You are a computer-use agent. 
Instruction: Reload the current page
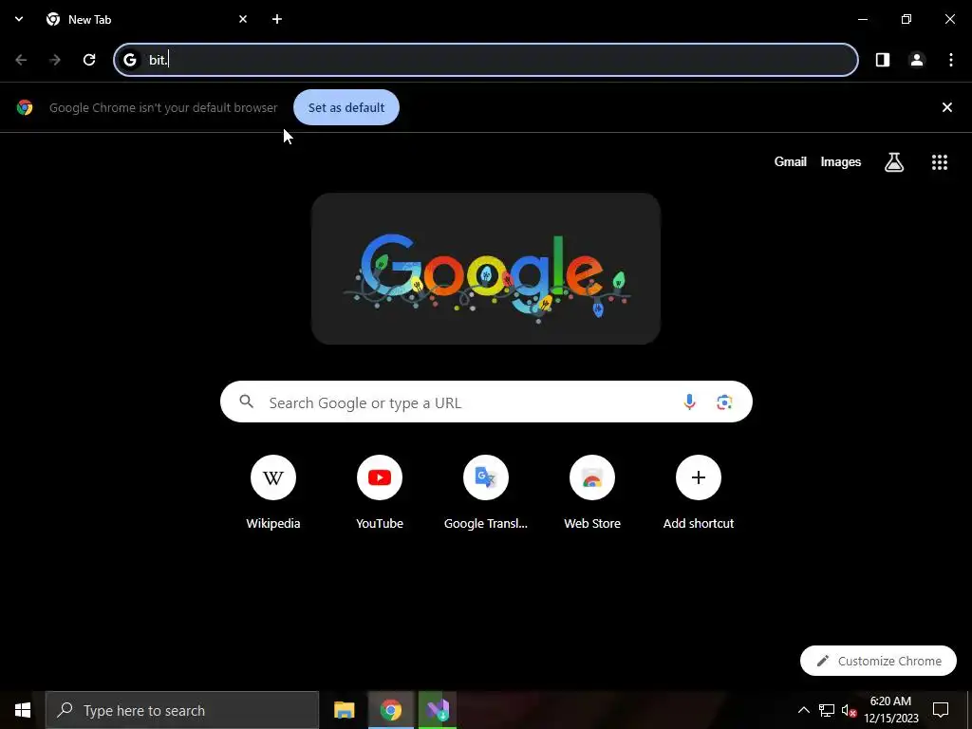89,60
